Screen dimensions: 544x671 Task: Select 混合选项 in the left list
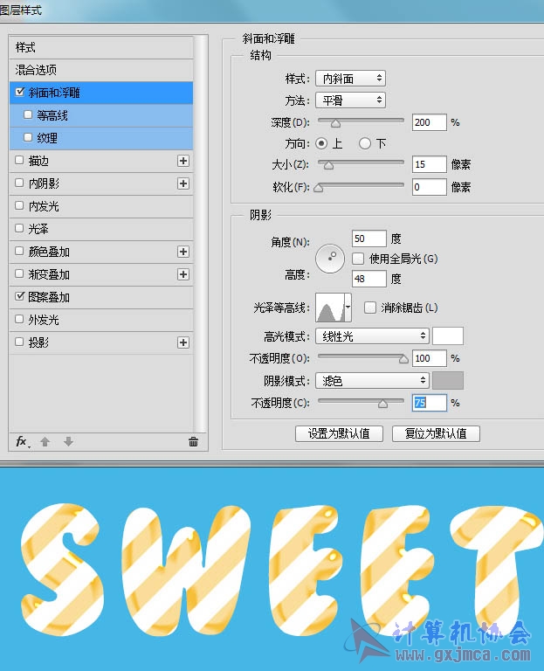click(101, 70)
